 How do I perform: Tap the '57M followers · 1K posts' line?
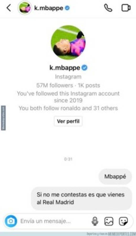[68, 85]
